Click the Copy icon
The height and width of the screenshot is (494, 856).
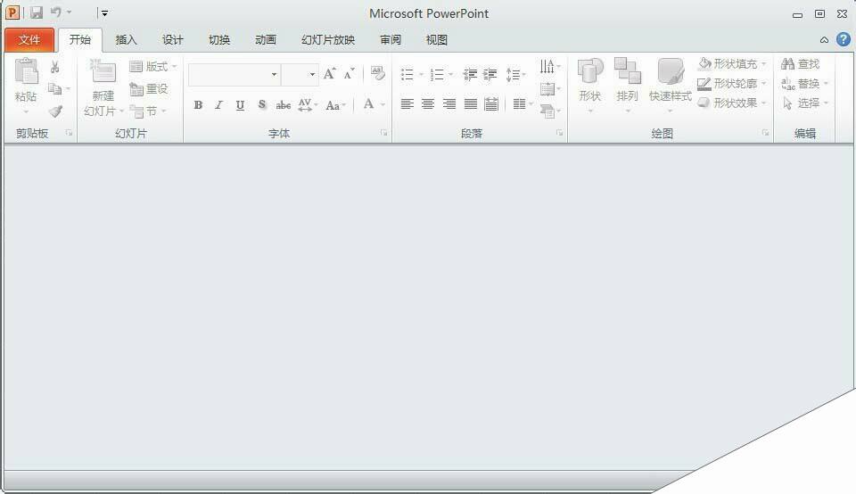[54, 88]
